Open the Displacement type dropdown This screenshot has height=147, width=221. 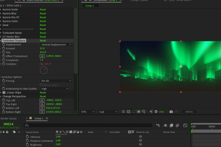56,44
